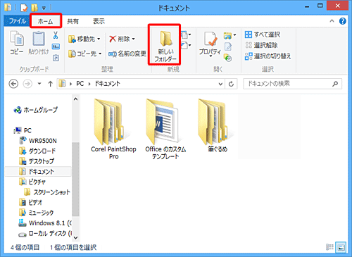Click the magnifier icon in search box
352x257 pixels.
click(x=335, y=84)
